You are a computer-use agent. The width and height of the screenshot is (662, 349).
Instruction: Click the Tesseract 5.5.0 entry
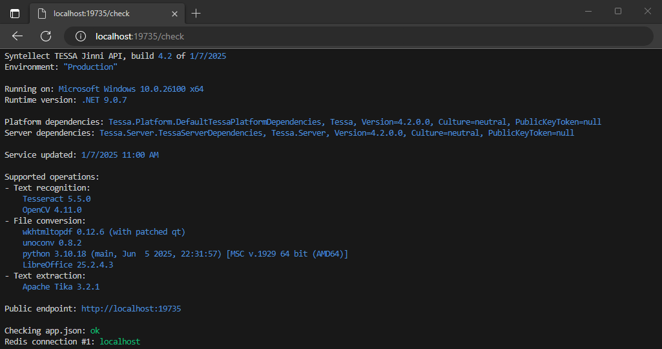(x=56, y=199)
